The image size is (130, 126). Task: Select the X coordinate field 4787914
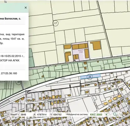tap(42, 114)
